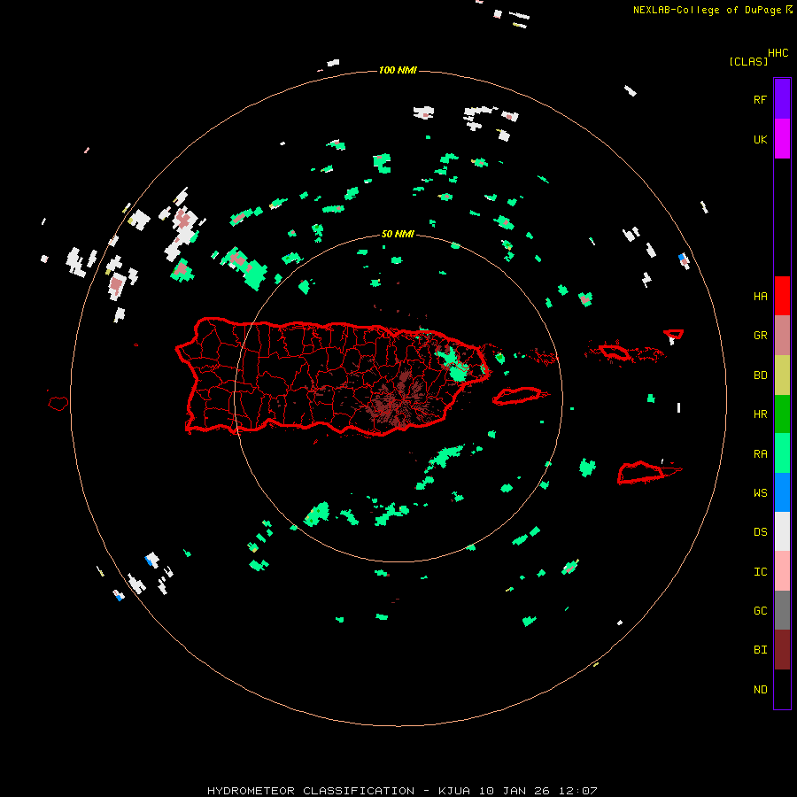Image resolution: width=797 pixels, height=797 pixels.
Task: Click the 12:07 timestamp
Action: pos(577,791)
